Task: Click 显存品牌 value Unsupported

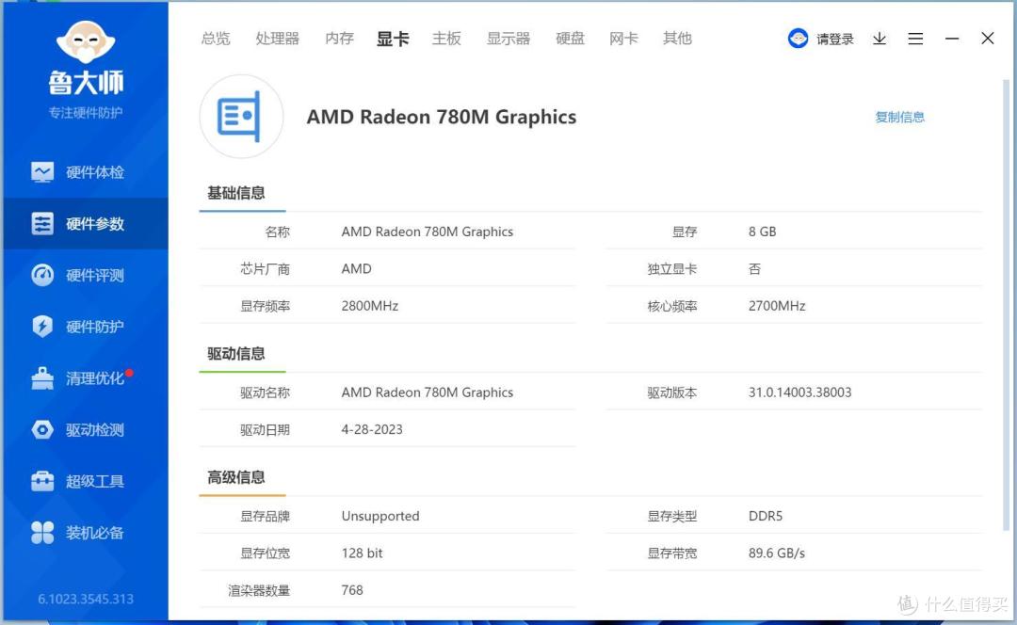Action: 380,516
